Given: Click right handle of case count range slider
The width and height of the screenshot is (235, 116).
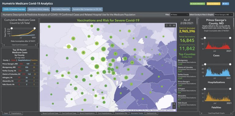Looking at the screenshot, I should [35, 28].
